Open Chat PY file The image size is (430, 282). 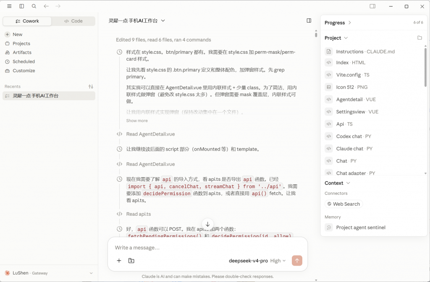pos(346,161)
